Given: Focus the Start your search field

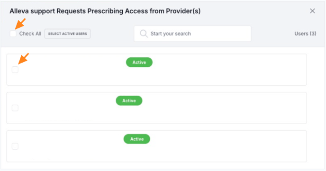Looking at the screenshot, I should tap(192, 34).
